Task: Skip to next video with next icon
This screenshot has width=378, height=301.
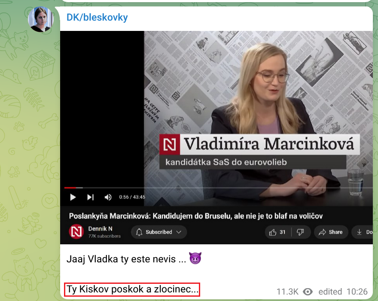Action: (x=90, y=197)
